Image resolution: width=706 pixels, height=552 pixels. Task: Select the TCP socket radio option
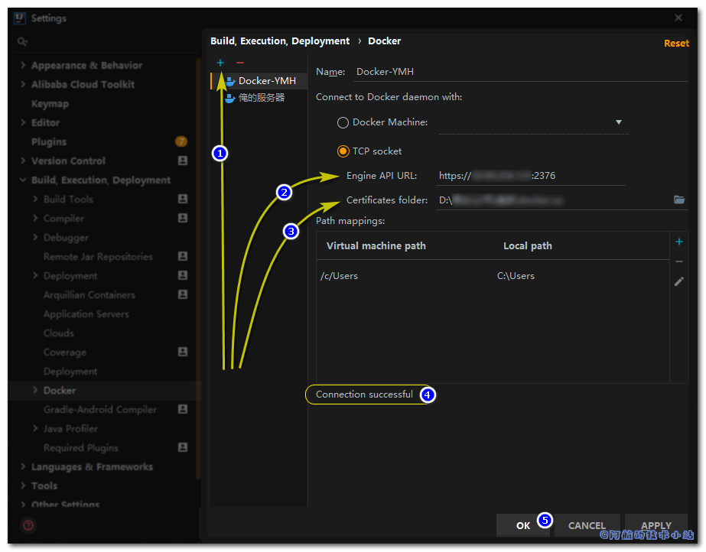tap(343, 151)
